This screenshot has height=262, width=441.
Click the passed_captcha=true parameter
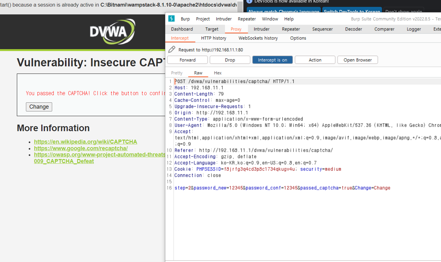(326, 188)
